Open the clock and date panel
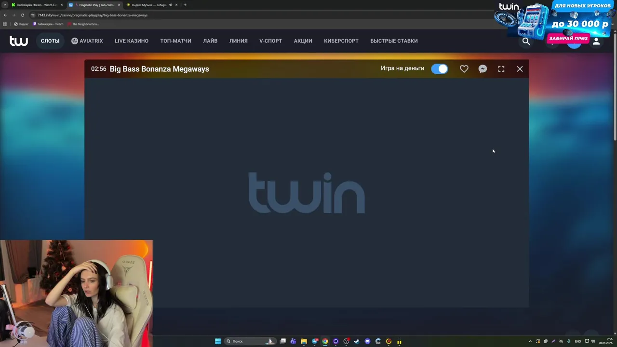 [605, 341]
